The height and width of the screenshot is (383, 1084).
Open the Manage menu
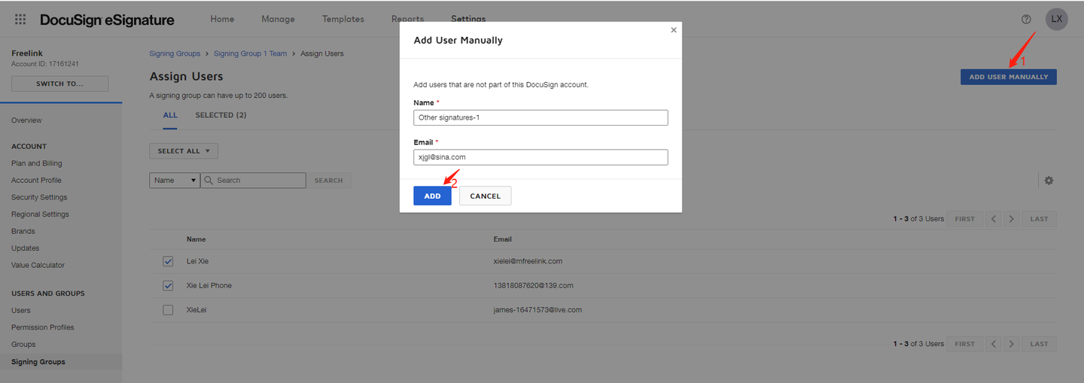tap(278, 19)
